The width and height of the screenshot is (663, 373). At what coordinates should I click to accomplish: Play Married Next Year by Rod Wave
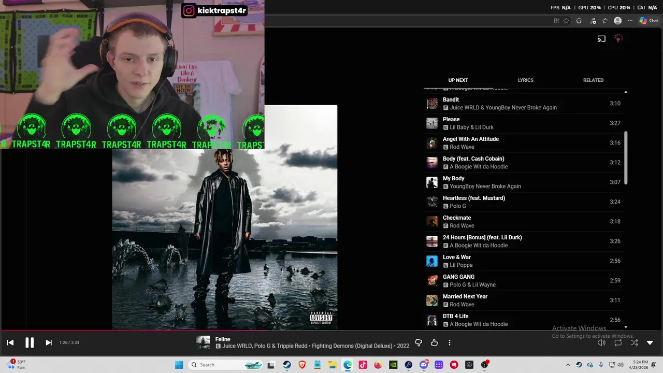click(x=523, y=300)
